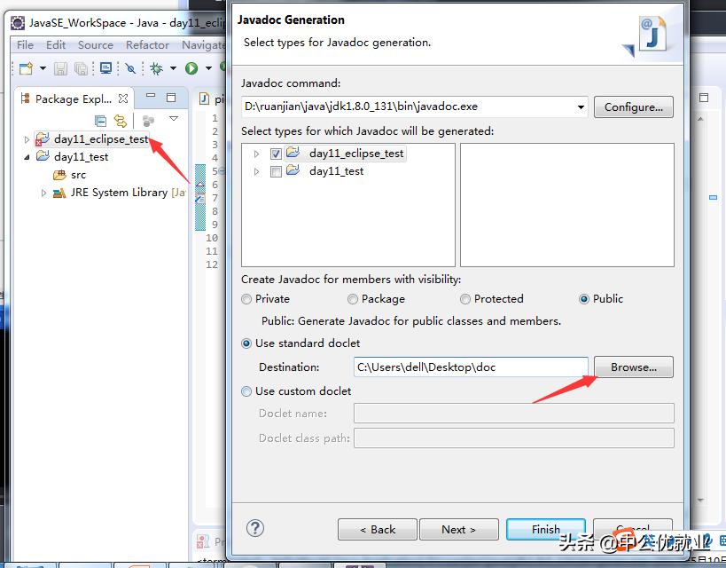
Task: Enable the Use custom doclet option
Action: [246, 390]
